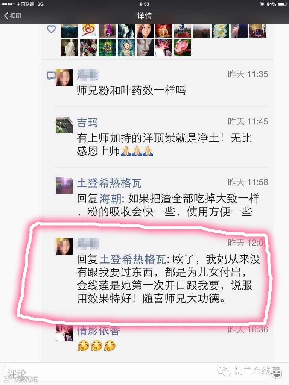Screen dimensions: 289x385
Task: Open emoji picker in comment bar
Action: 277,373
